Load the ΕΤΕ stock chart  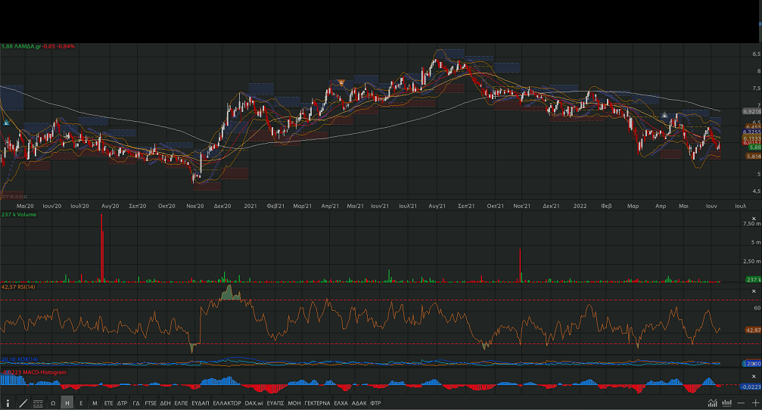(x=108, y=403)
